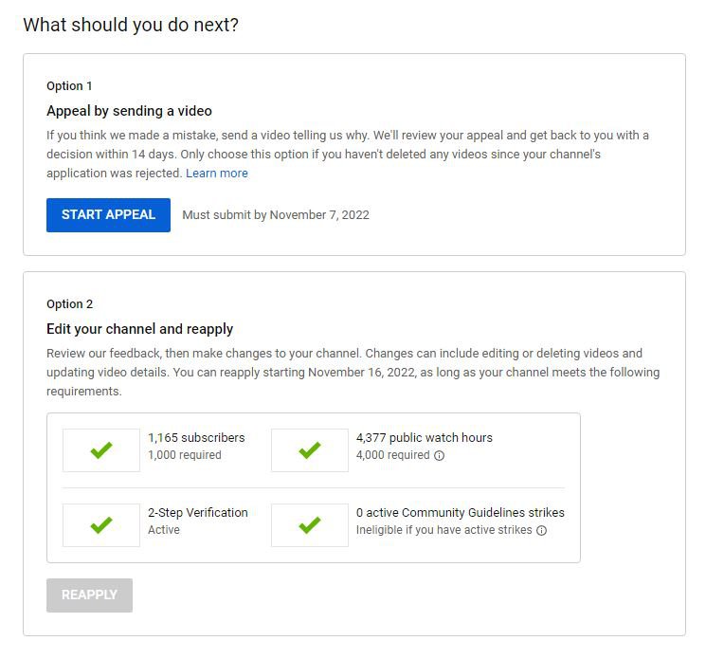Click the 'Option 2' label
The height and width of the screenshot is (659, 724).
[x=69, y=304]
